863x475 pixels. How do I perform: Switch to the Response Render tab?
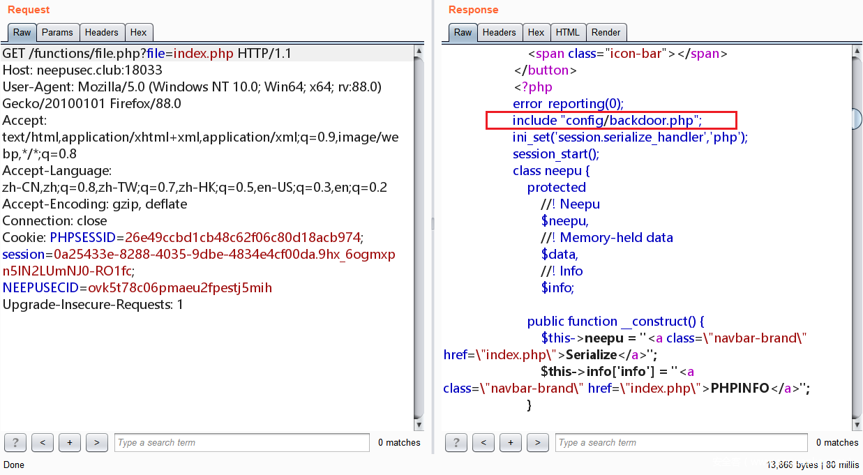point(606,32)
